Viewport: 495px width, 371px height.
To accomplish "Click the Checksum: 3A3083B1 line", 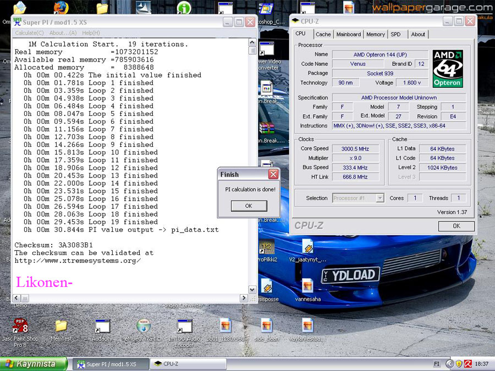I will click(x=53, y=245).
